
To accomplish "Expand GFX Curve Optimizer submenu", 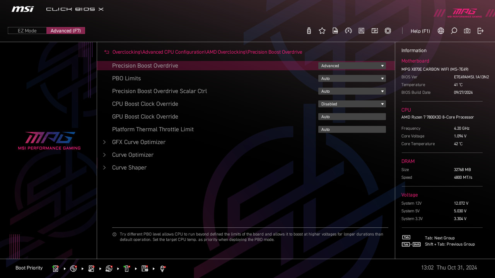I will (139, 142).
